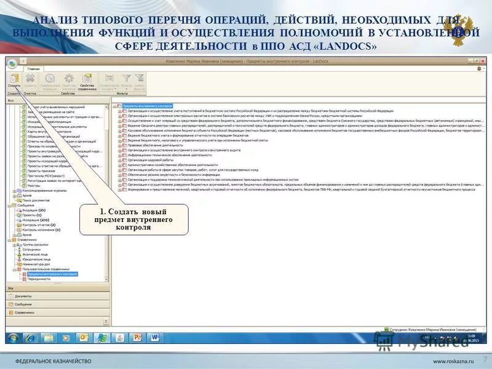Open Свойства справочника from the ribbon

[x=86, y=79]
